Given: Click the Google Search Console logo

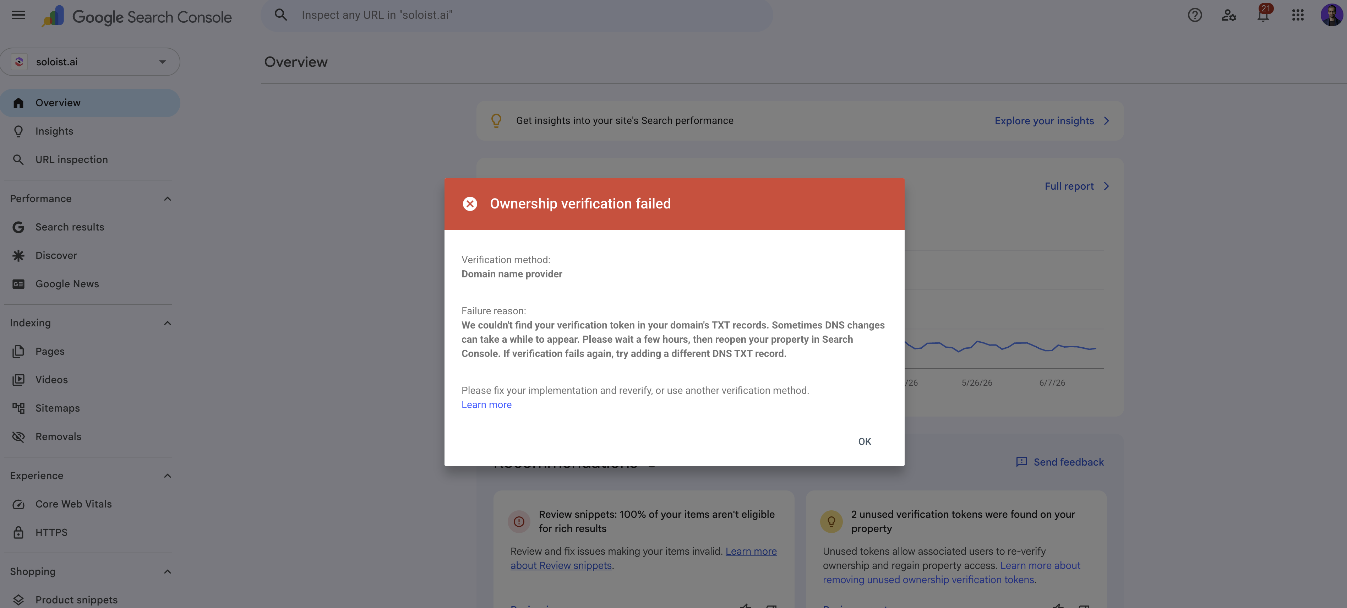Looking at the screenshot, I should (x=137, y=16).
